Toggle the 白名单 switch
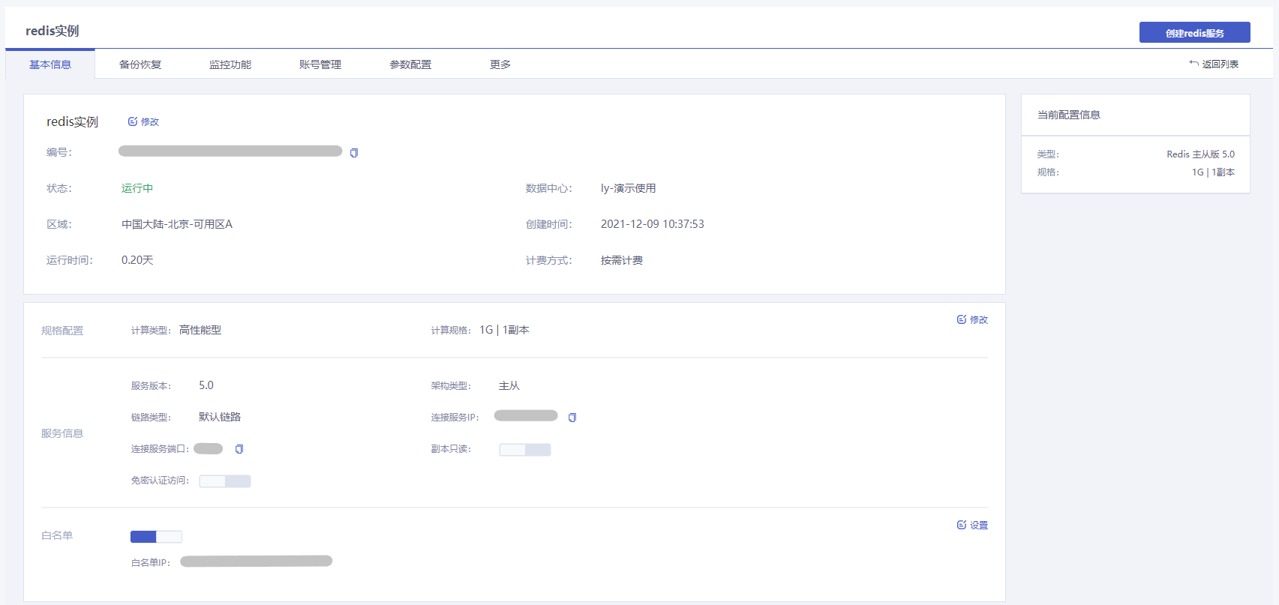This screenshot has width=1279, height=605. (x=156, y=537)
